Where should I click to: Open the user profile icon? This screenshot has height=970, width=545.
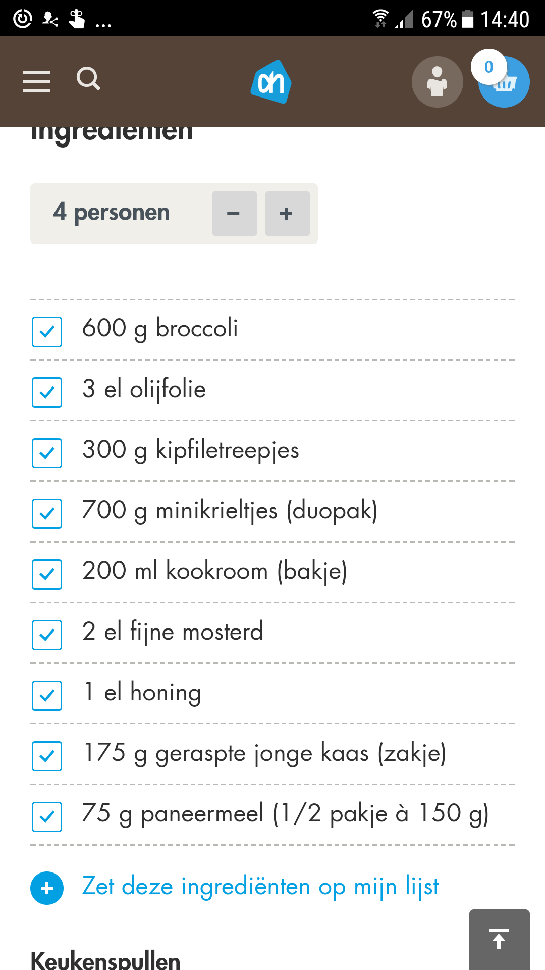pyautogui.click(x=437, y=82)
